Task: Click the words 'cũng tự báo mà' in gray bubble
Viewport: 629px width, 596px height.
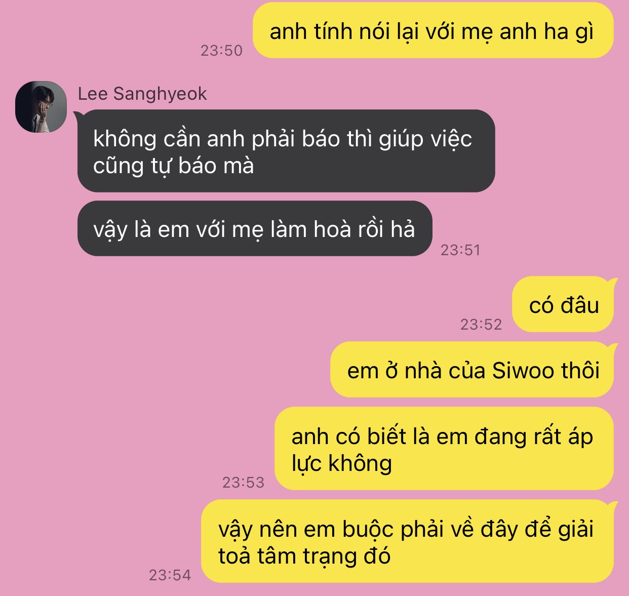Action: tap(173, 167)
